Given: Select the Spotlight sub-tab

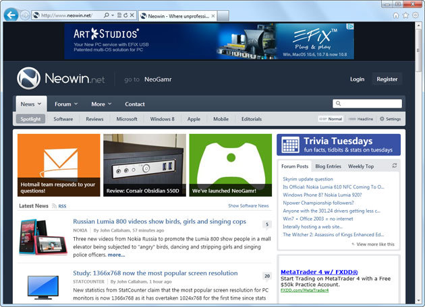Looking at the screenshot, I should coord(30,119).
